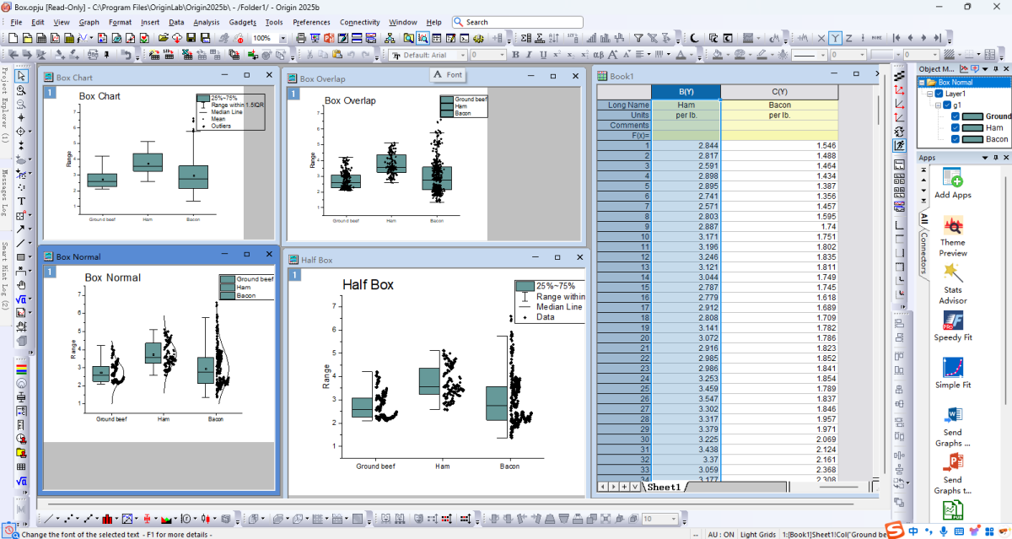Viewport: 1012px width, 539px height.
Task: Click the Add Filter funnel icon
Action: pyautogui.click(x=638, y=38)
